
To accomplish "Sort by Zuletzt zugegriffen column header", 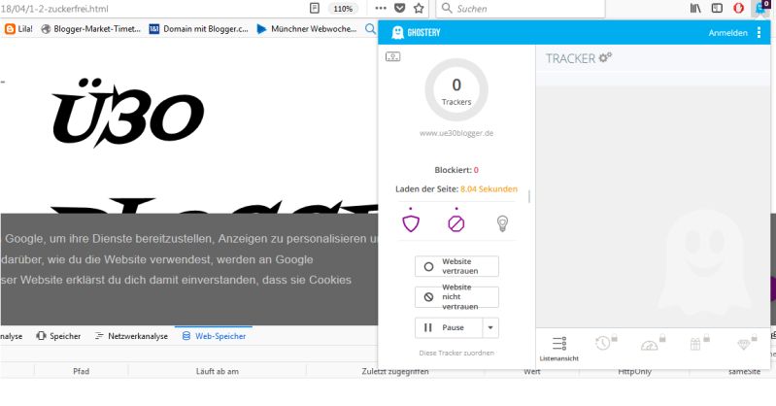I will point(395,371).
